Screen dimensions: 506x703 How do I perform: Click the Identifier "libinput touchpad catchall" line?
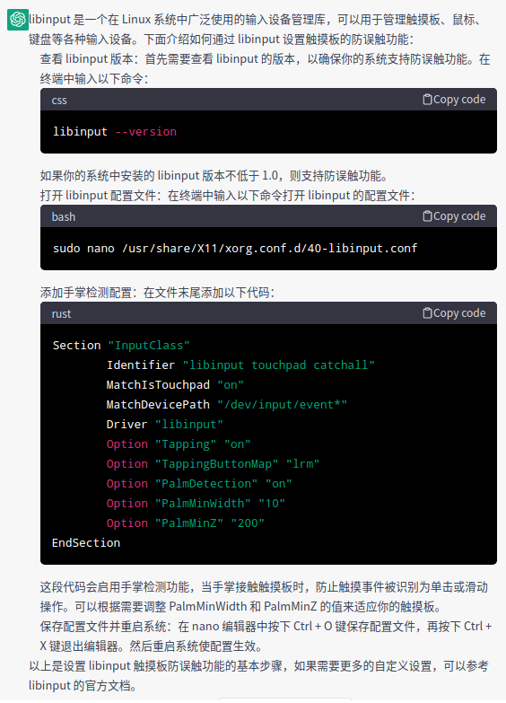(x=240, y=365)
